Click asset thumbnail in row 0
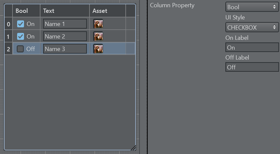 pyautogui.click(x=98, y=24)
